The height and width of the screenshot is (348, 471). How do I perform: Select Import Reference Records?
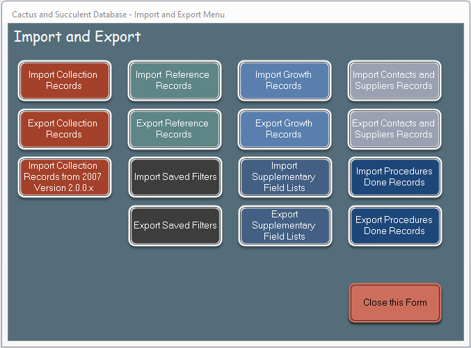175,81
